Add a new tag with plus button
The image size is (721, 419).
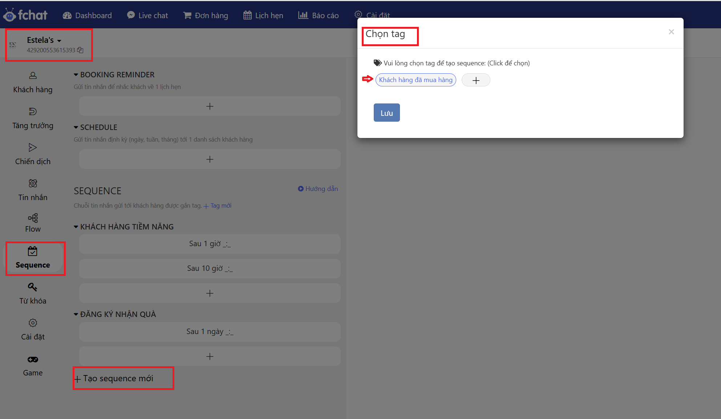[476, 80]
